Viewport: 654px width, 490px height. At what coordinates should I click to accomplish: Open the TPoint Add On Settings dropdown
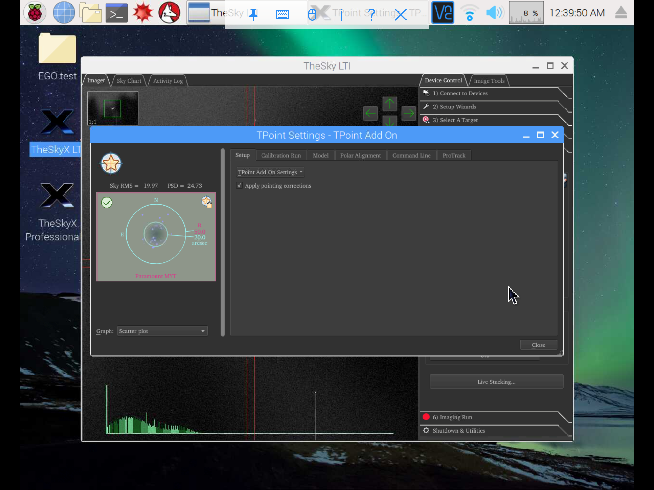pyautogui.click(x=270, y=172)
